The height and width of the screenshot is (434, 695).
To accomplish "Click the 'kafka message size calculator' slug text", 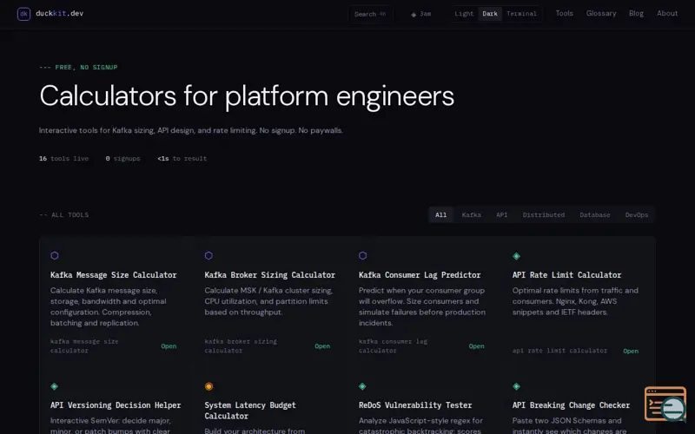I will click(x=84, y=345).
